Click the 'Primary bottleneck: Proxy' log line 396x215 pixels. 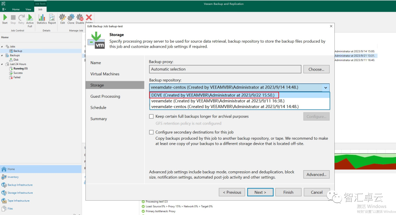(x=160, y=211)
